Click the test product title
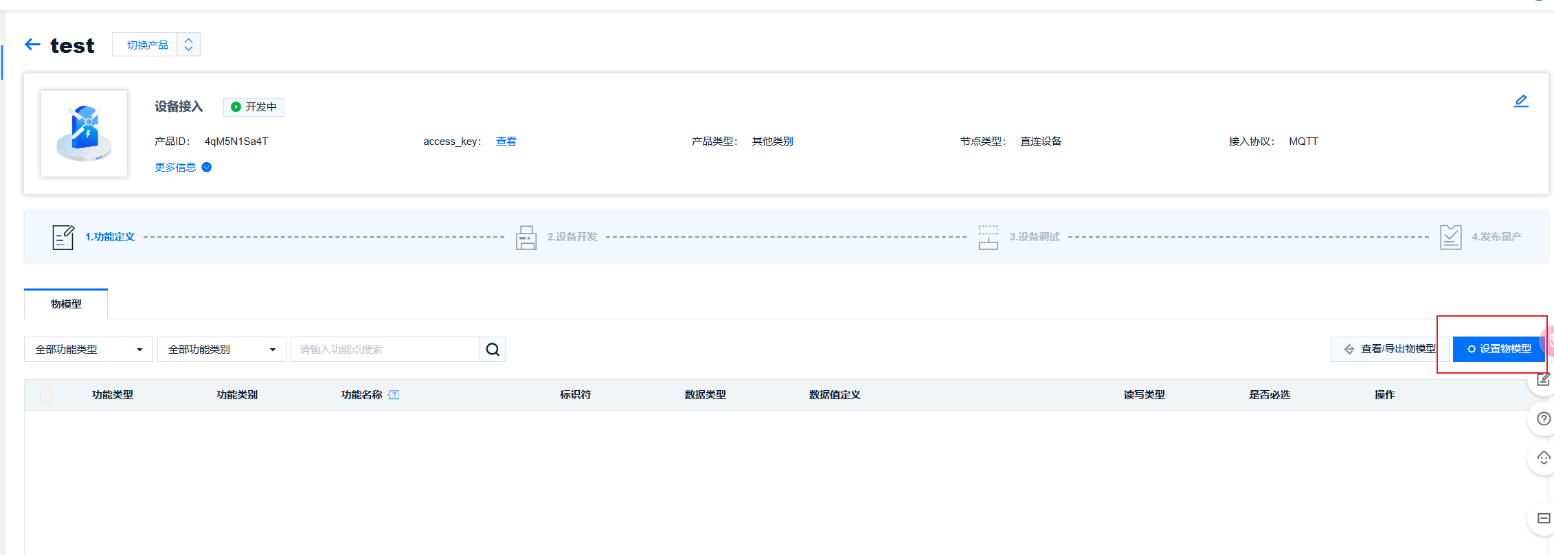 [72, 45]
